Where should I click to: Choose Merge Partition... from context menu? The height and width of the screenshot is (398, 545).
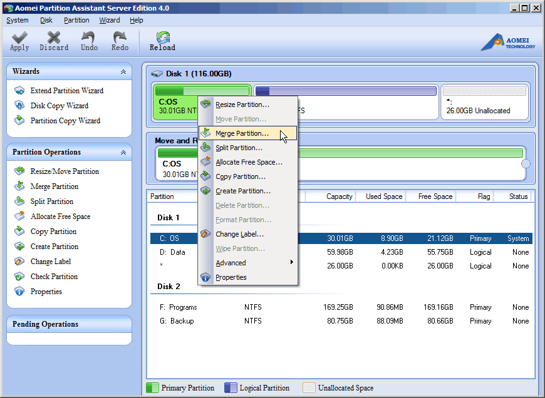[248, 133]
